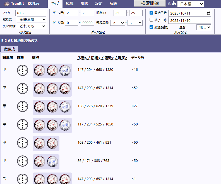Click the text '147 / 294 / 660 / 1320'
The width and height of the screenshot is (221, 184).
click(x=95, y=69)
